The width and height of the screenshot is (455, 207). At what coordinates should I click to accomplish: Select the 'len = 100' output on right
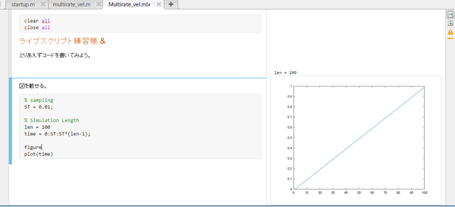(285, 73)
